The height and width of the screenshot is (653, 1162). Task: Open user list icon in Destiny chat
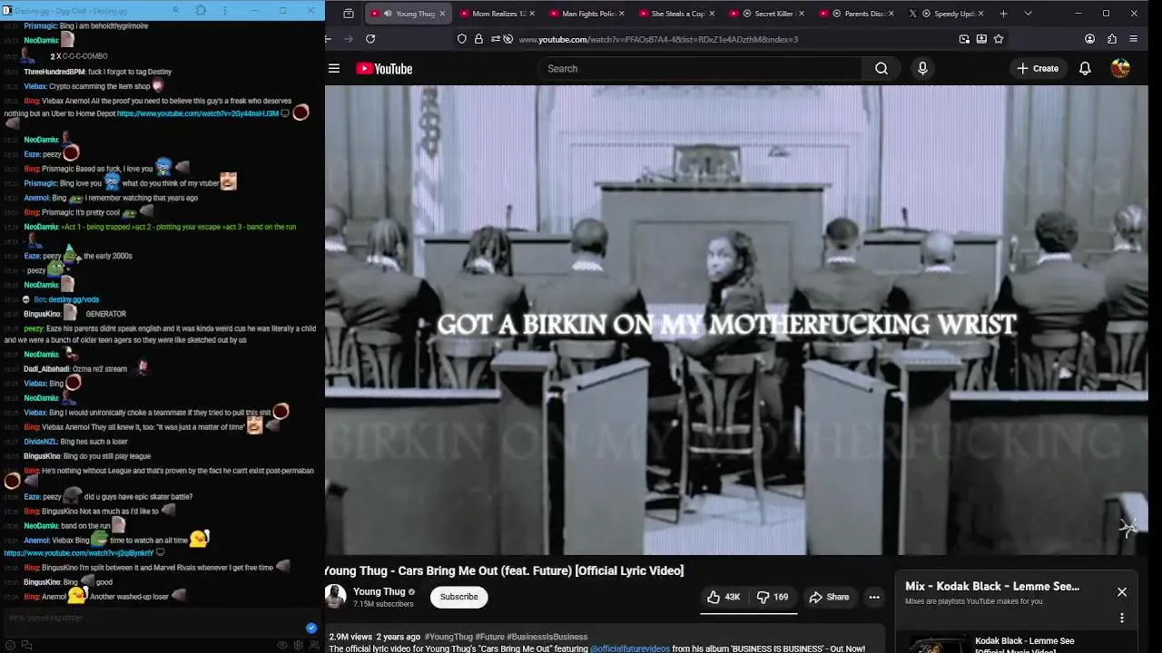314,645
